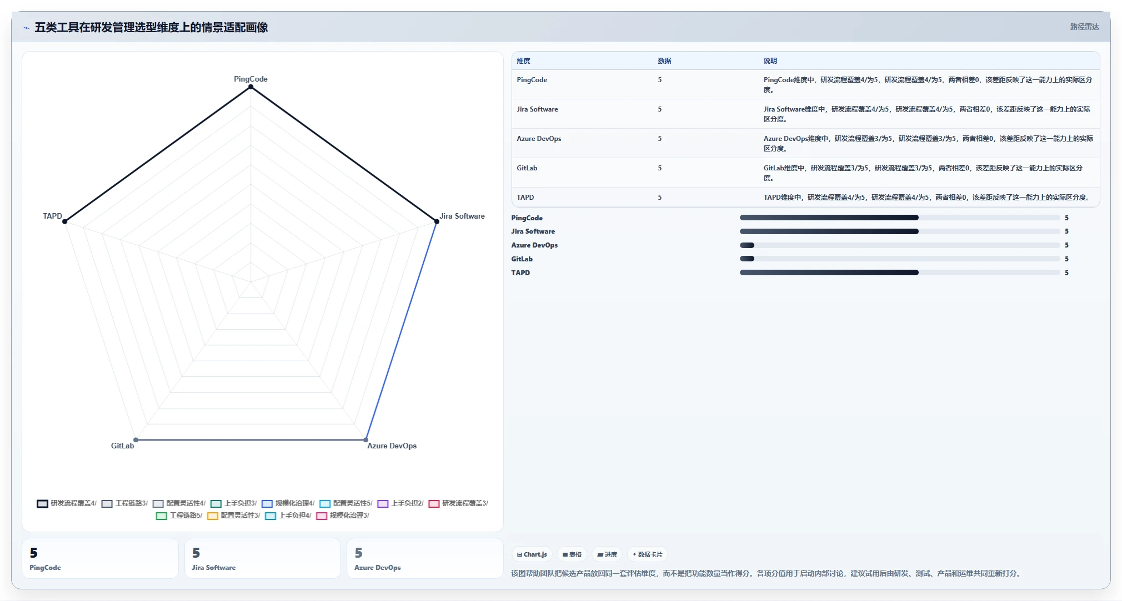The image size is (1122, 601).
Task: Click the Chart.js chip
Action: [x=532, y=554]
